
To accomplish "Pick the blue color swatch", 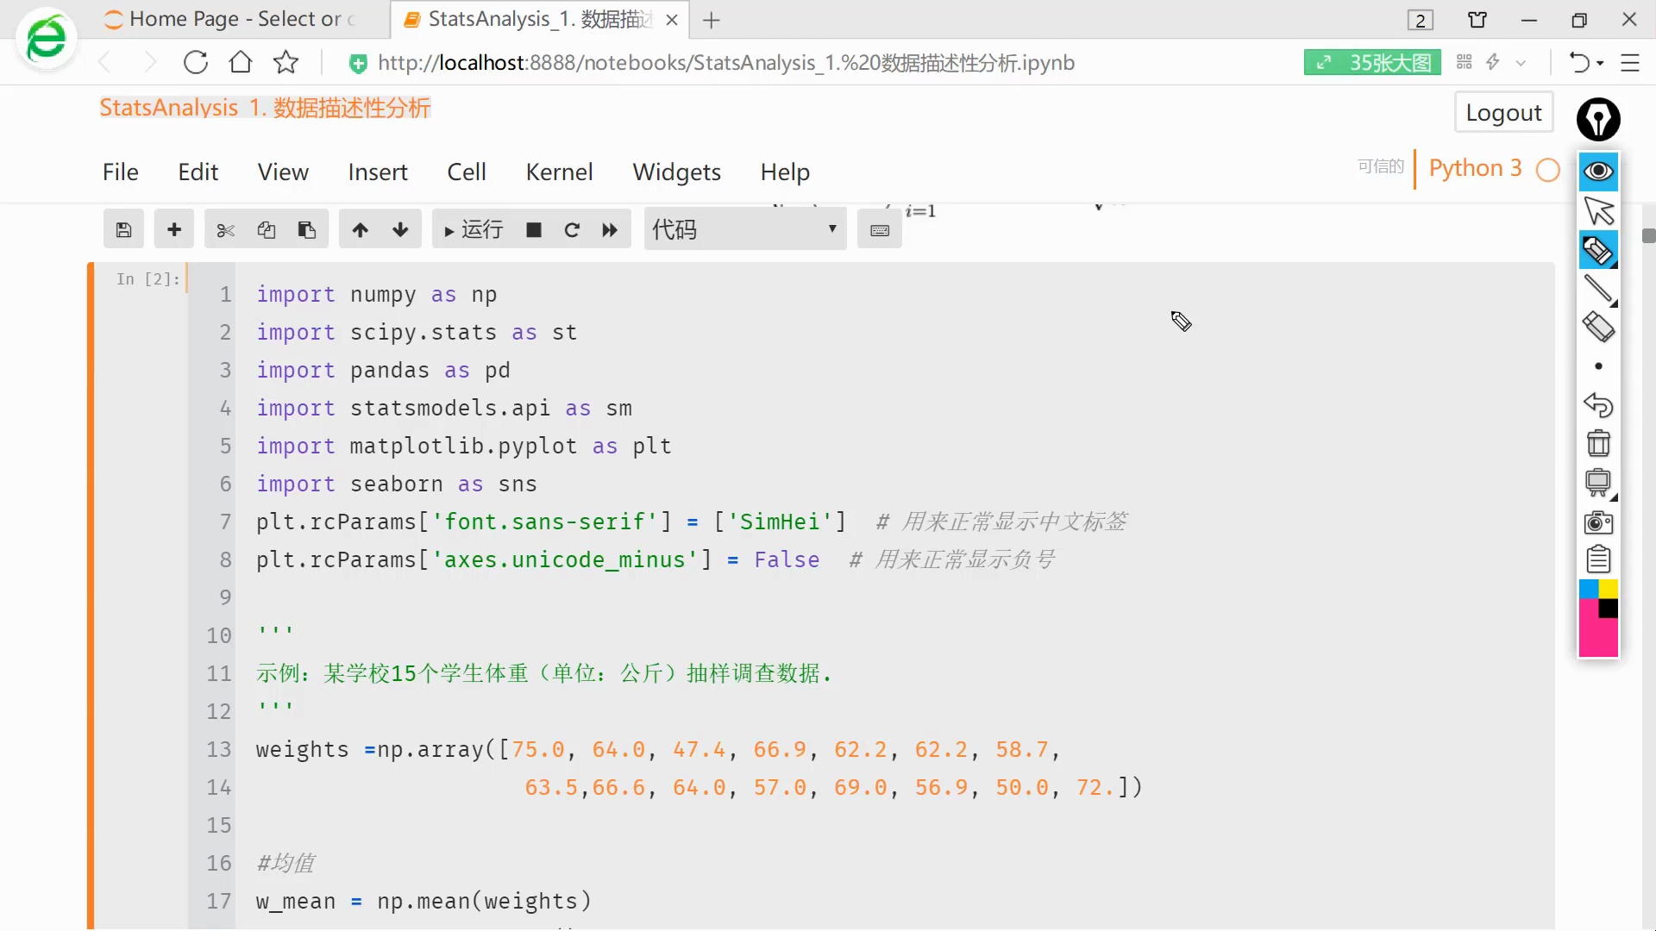I will coord(1589,590).
